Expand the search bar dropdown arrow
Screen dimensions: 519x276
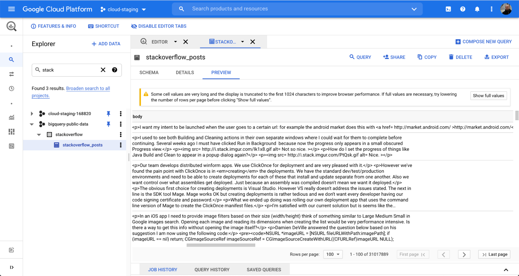[x=414, y=9]
